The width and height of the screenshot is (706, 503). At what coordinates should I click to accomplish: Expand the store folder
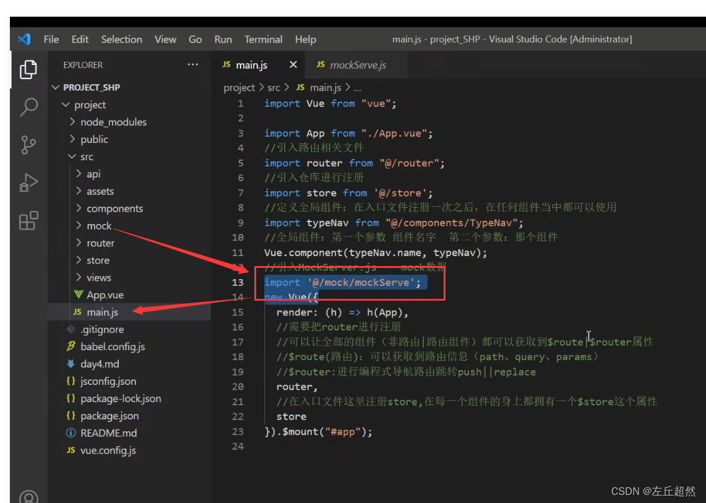pyautogui.click(x=79, y=260)
